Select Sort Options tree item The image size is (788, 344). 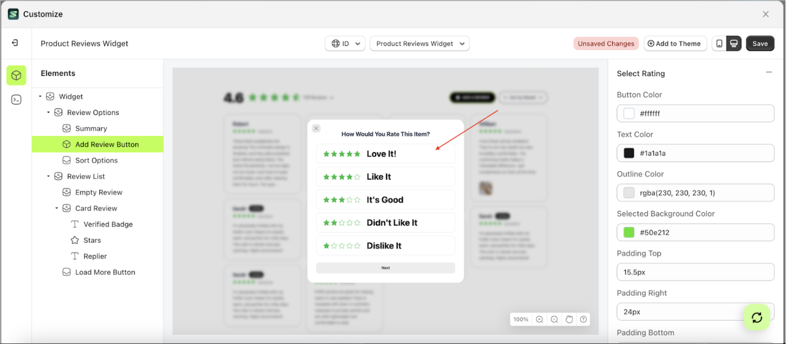tap(97, 161)
